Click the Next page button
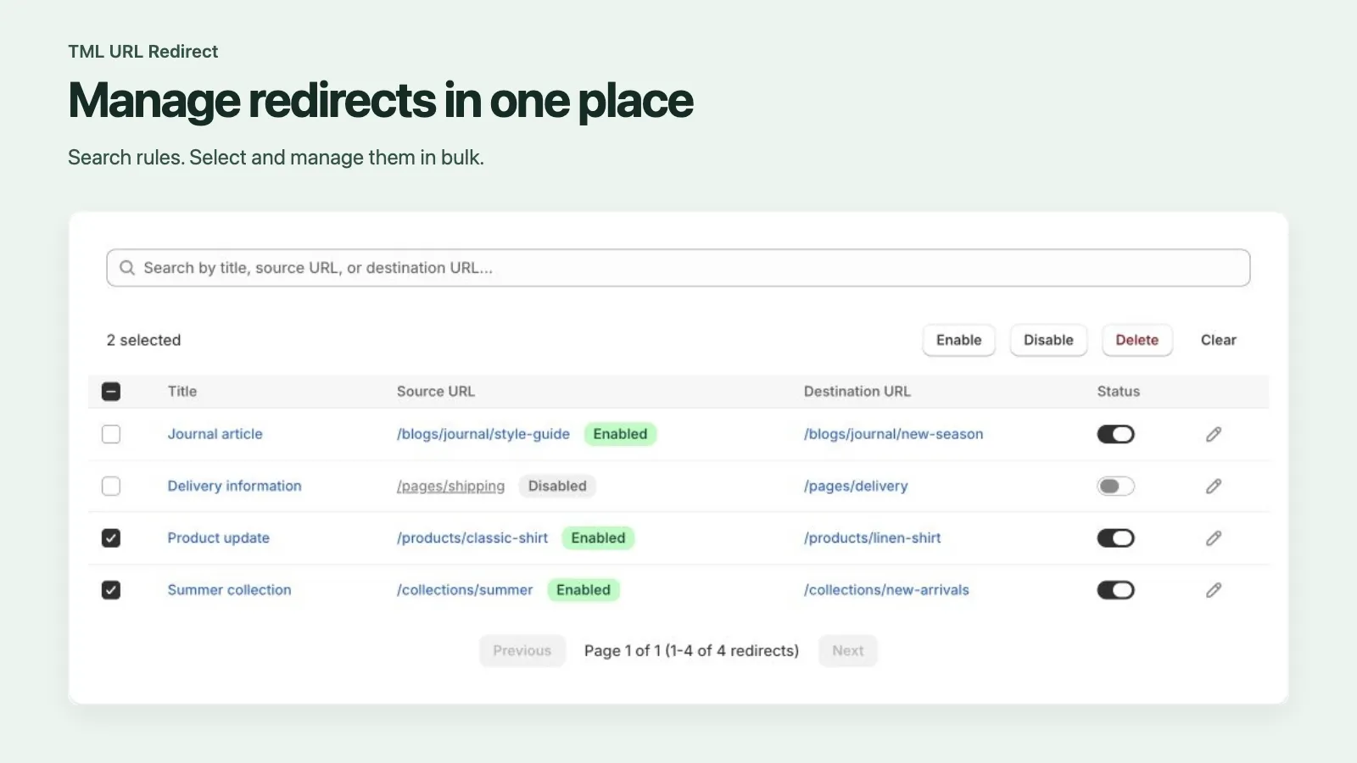This screenshot has height=763, width=1357. point(847,650)
